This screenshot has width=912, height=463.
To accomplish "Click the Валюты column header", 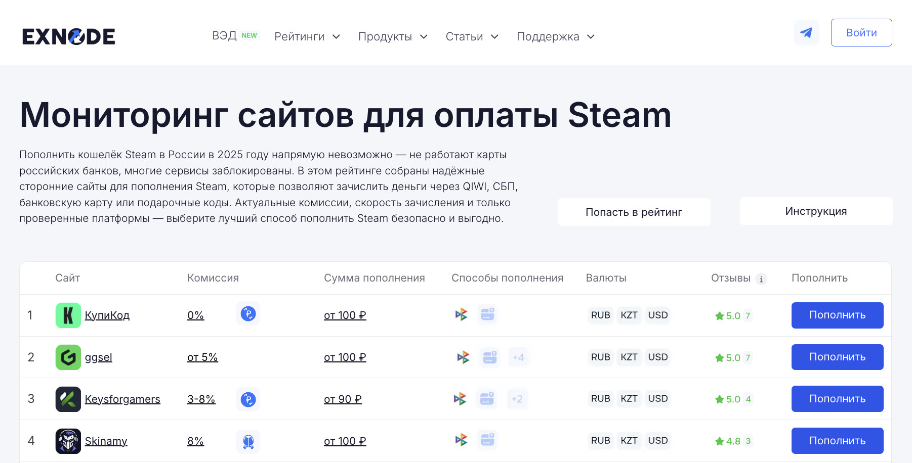I will coord(606,278).
